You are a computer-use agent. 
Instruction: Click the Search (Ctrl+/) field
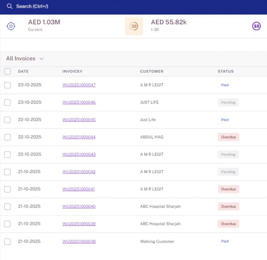click(32, 6)
